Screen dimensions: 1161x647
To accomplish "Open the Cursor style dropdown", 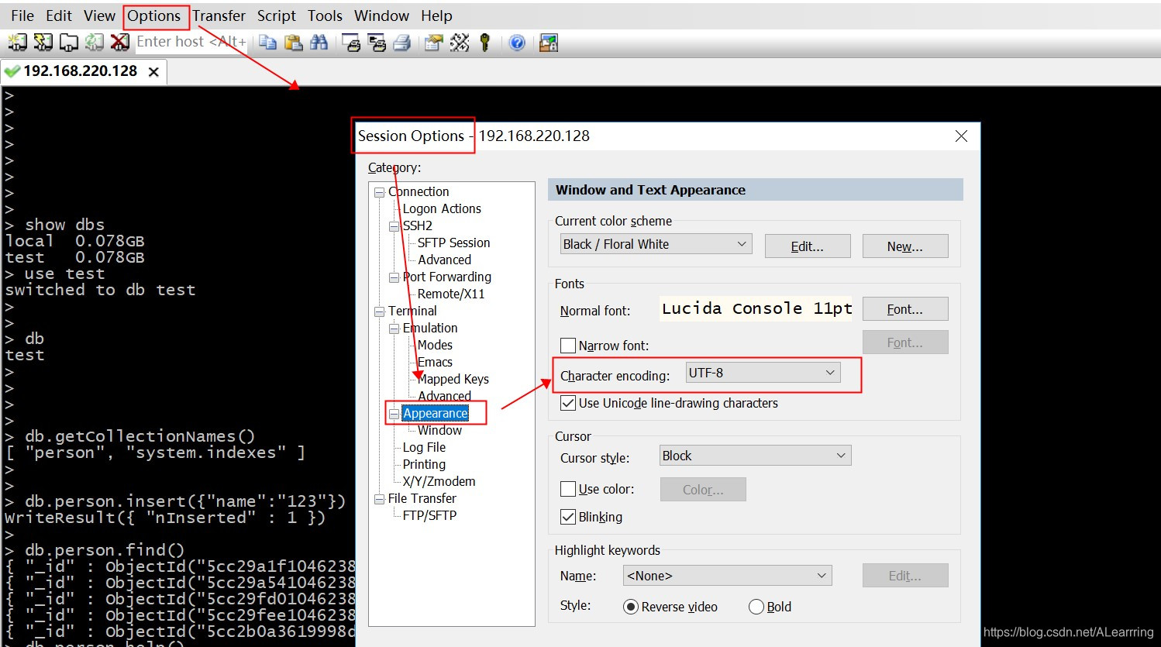I will click(756, 456).
